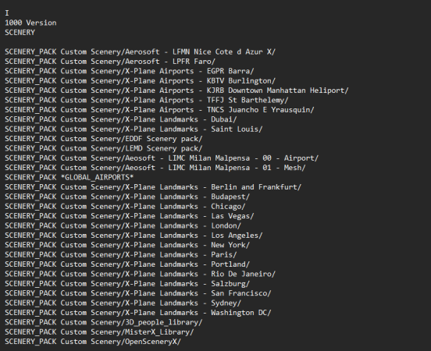The width and height of the screenshot is (431, 351).
Task: Click the 'Landmarks - Paris' line
Action: pyautogui.click(x=121, y=254)
